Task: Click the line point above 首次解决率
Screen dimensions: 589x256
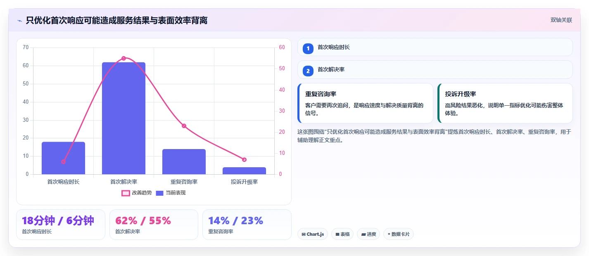Action: point(123,58)
